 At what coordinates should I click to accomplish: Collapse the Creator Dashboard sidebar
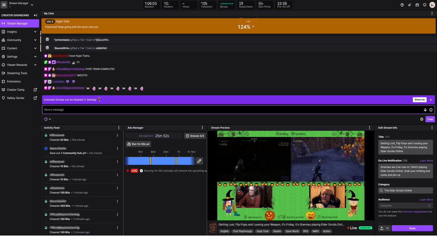pyautogui.click(x=35, y=15)
